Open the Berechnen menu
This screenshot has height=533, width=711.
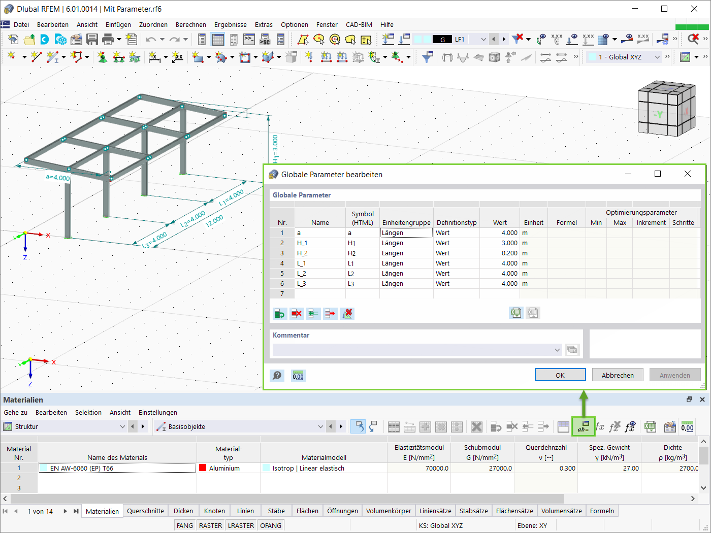click(191, 24)
